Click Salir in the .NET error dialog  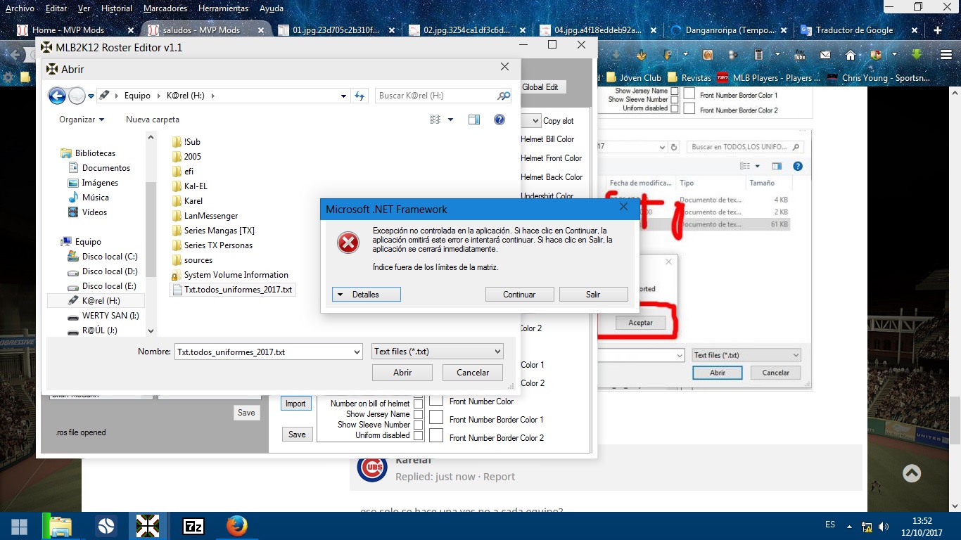pos(593,295)
